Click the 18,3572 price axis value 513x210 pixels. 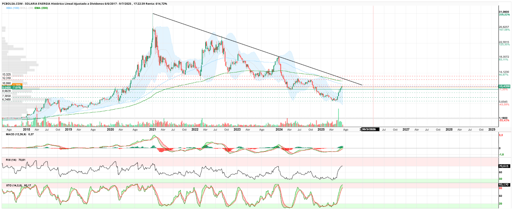504,57
